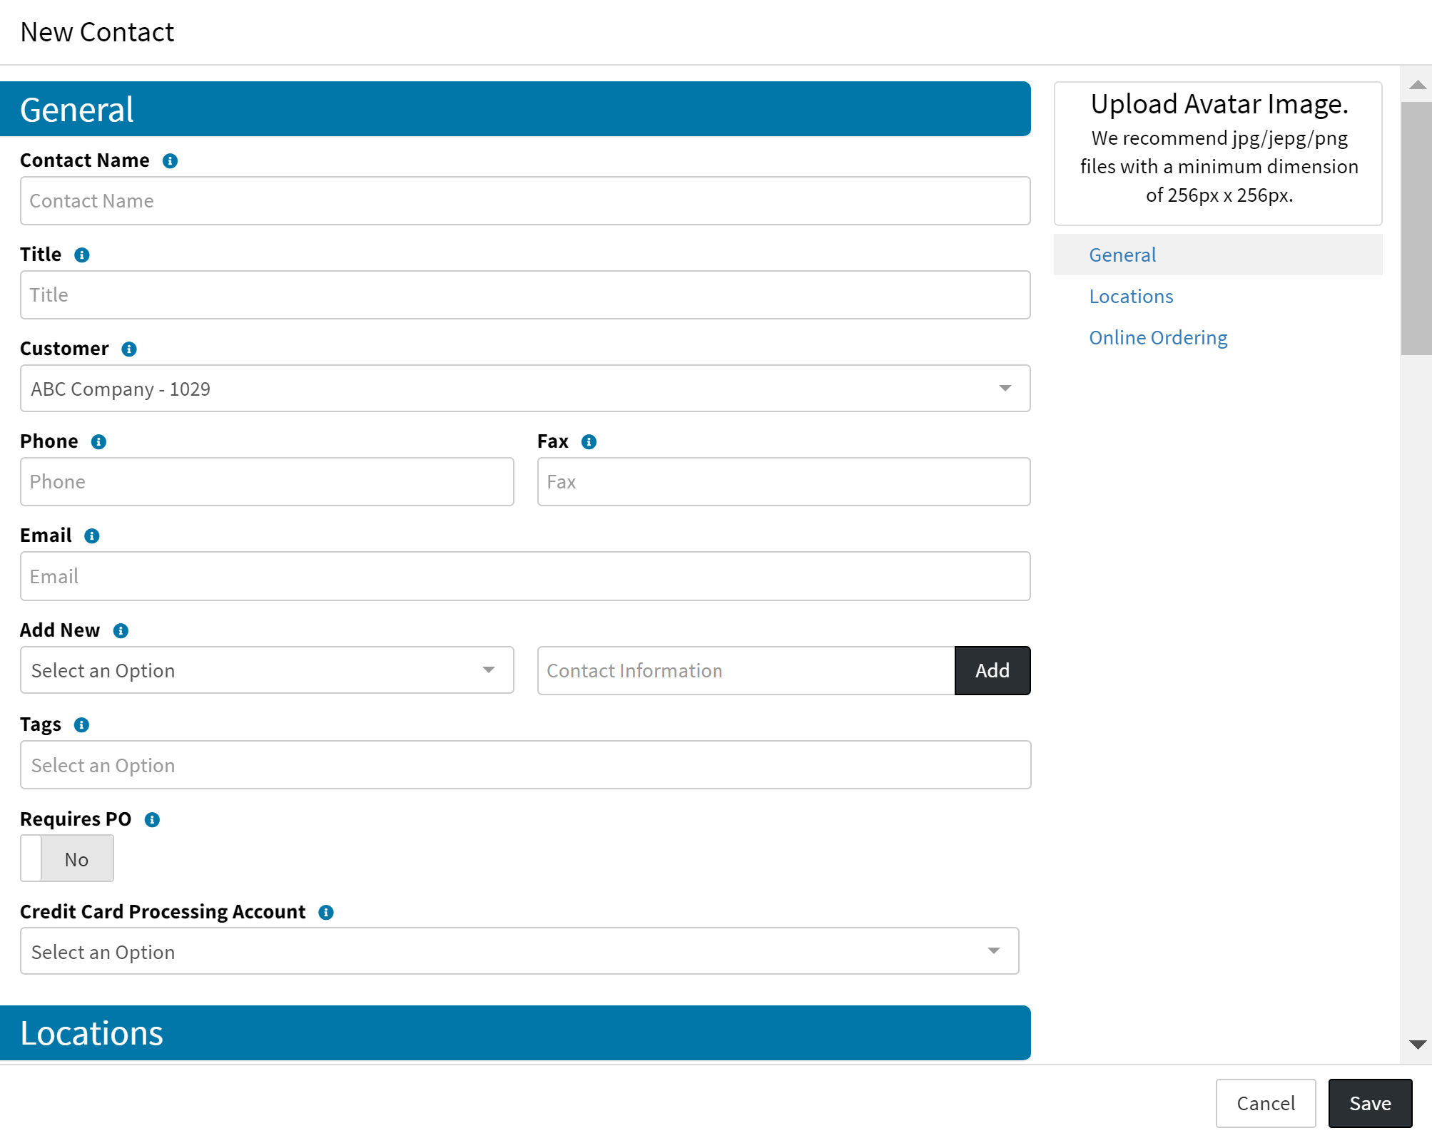The width and height of the screenshot is (1432, 1138).
Task: Click the Tags info icon
Action: [82, 725]
